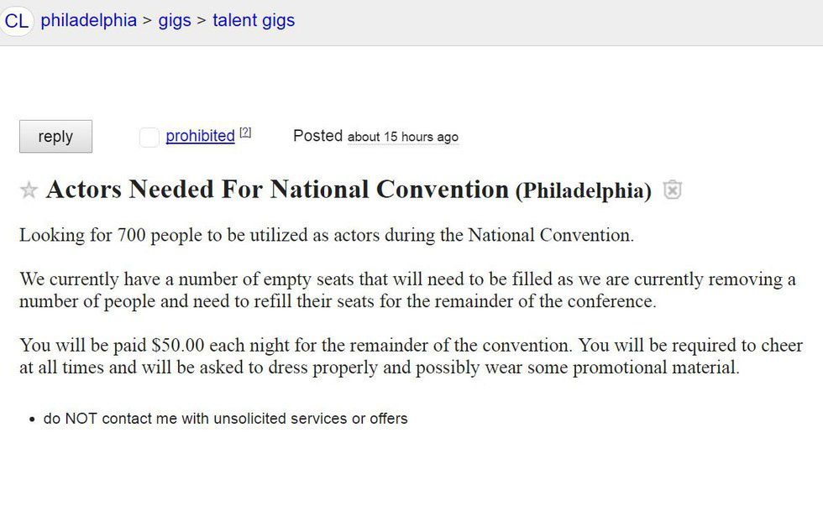
Task: Click the '>' separator after philadelphia
Action: coord(147,20)
